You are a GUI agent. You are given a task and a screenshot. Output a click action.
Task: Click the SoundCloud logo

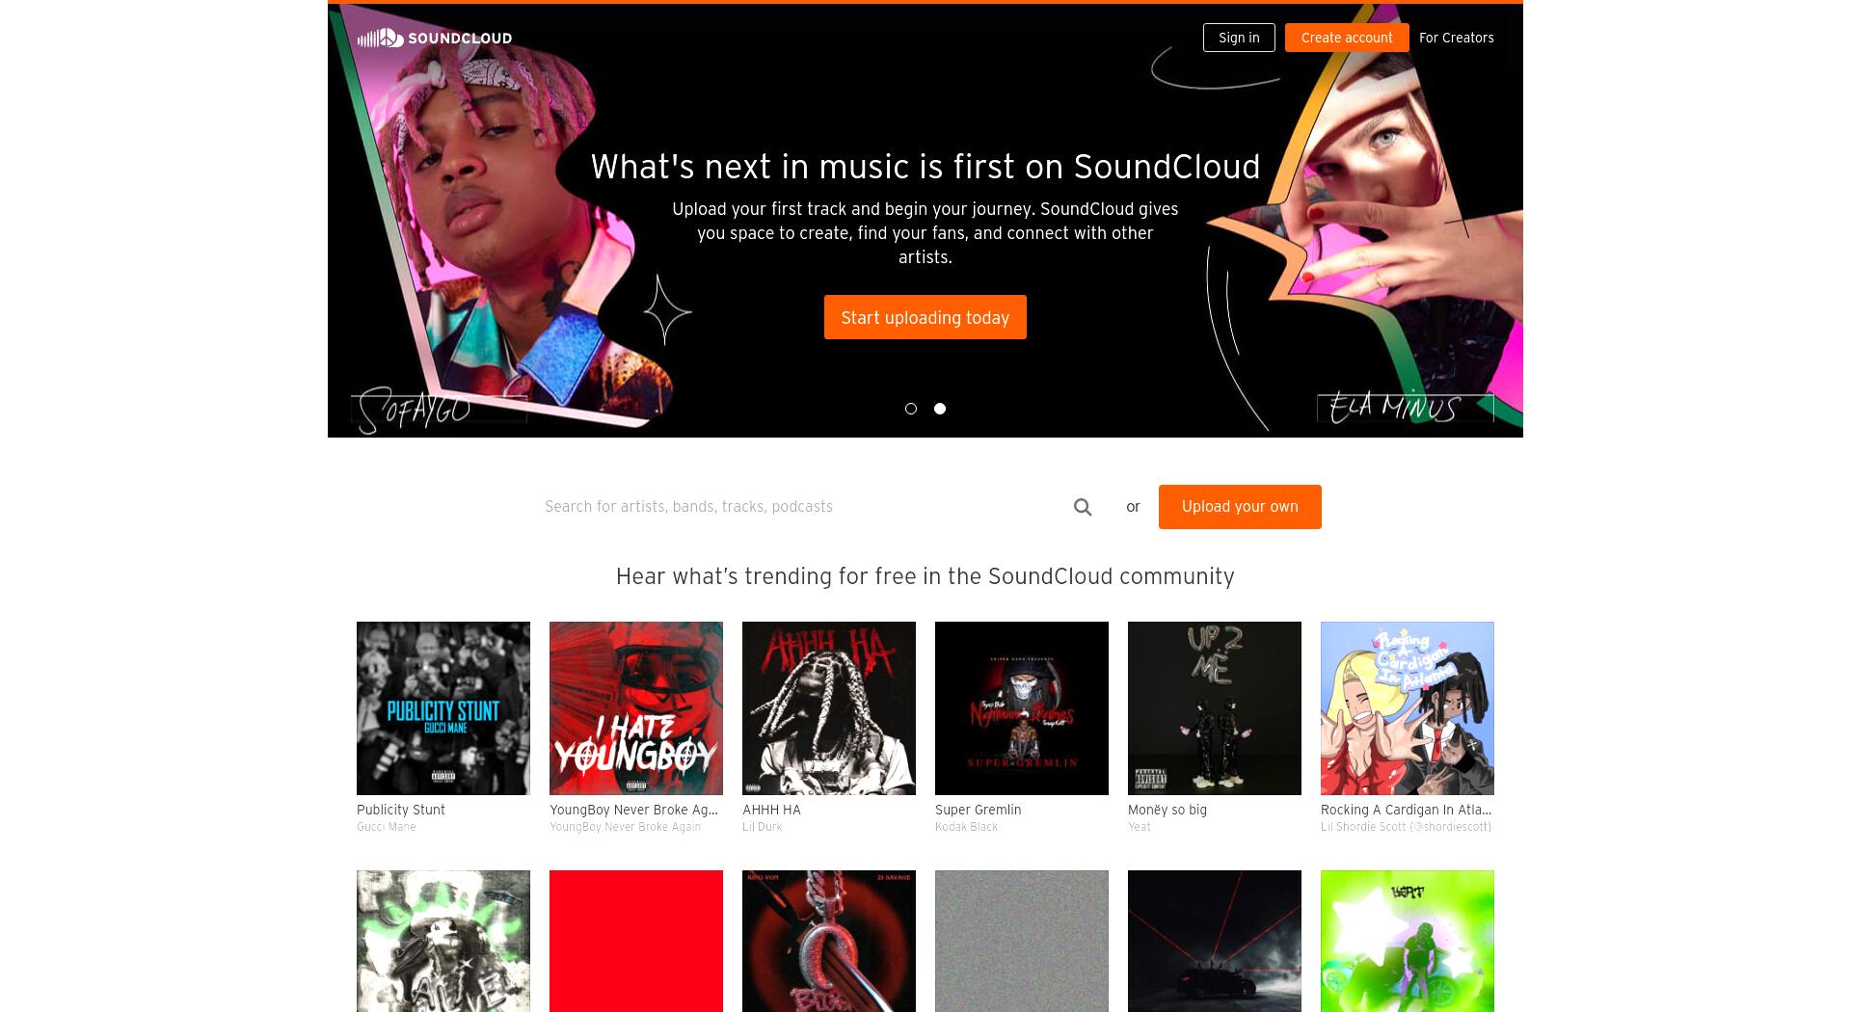point(435,39)
